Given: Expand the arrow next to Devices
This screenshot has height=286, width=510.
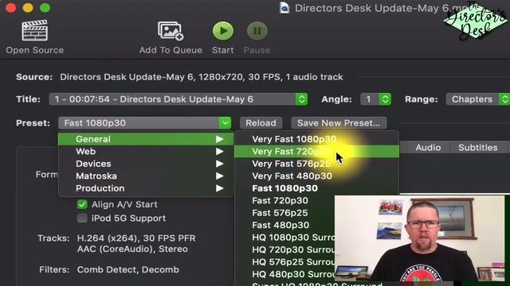Looking at the screenshot, I should [220, 164].
